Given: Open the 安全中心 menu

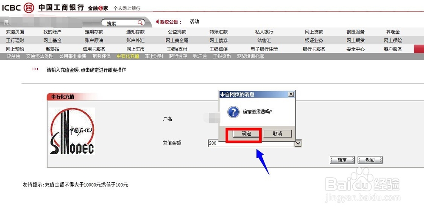Looking at the screenshot, I should pos(355,49).
